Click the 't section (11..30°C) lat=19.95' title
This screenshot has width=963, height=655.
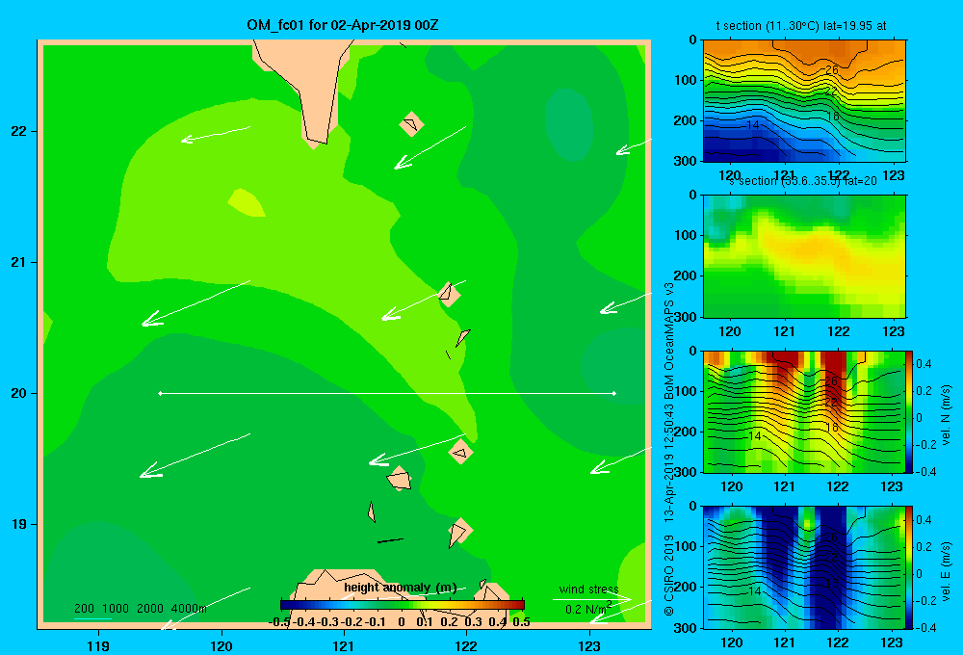point(801,26)
